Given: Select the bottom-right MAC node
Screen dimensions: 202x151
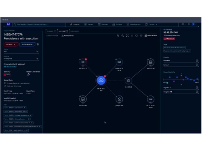Looking at the screenshot, I should (151, 99).
